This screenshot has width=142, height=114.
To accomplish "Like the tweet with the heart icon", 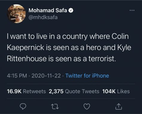I will coord(87,106).
